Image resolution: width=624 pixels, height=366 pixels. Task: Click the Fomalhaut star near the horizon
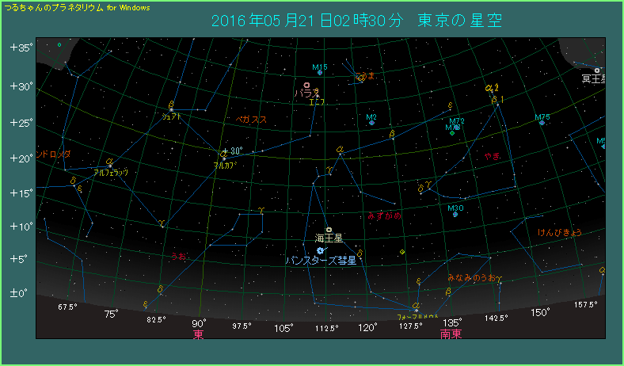[416, 308]
